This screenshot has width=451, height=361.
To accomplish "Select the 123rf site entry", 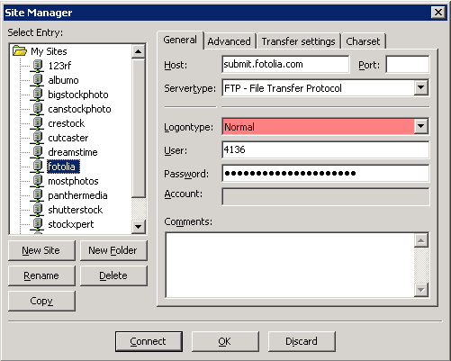I will pos(59,66).
